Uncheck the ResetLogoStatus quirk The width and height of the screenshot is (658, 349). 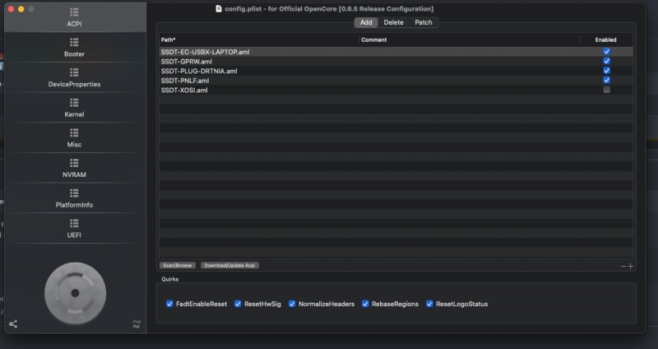point(429,304)
